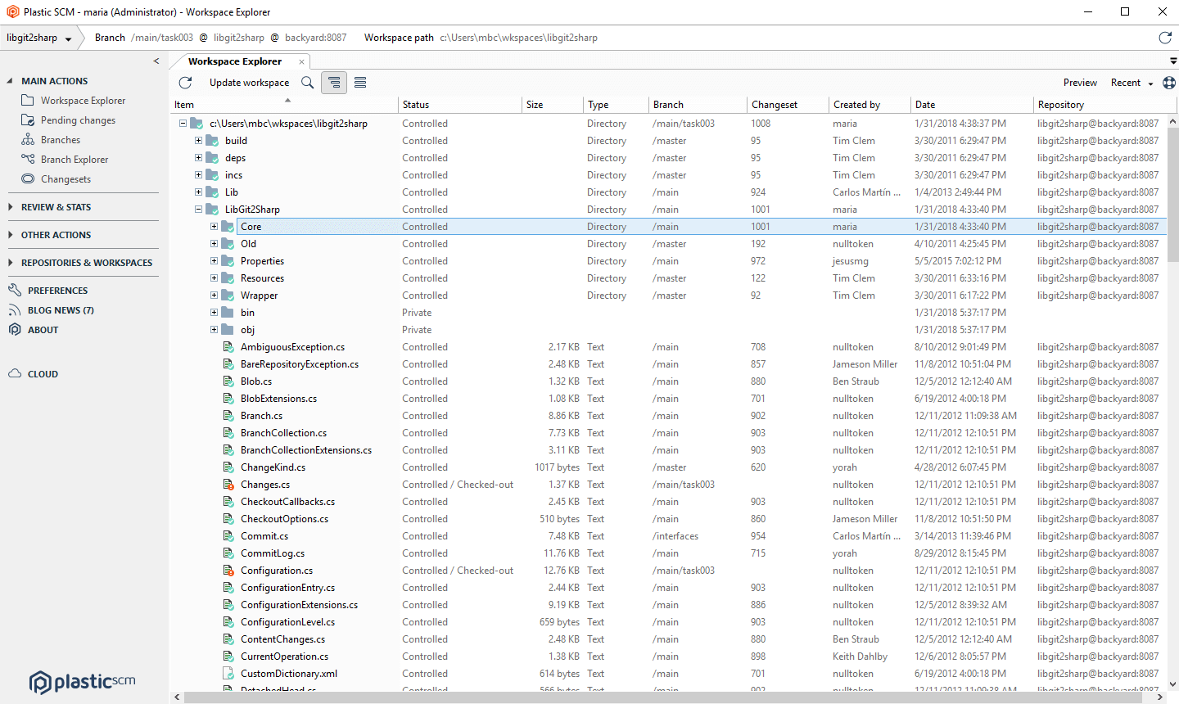Switch to flat list view icon

pyautogui.click(x=360, y=83)
